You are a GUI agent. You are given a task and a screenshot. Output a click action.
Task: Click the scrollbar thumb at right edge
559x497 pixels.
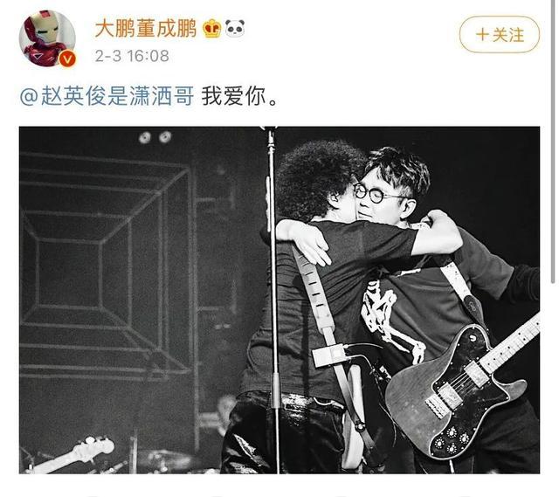[x=554, y=142]
